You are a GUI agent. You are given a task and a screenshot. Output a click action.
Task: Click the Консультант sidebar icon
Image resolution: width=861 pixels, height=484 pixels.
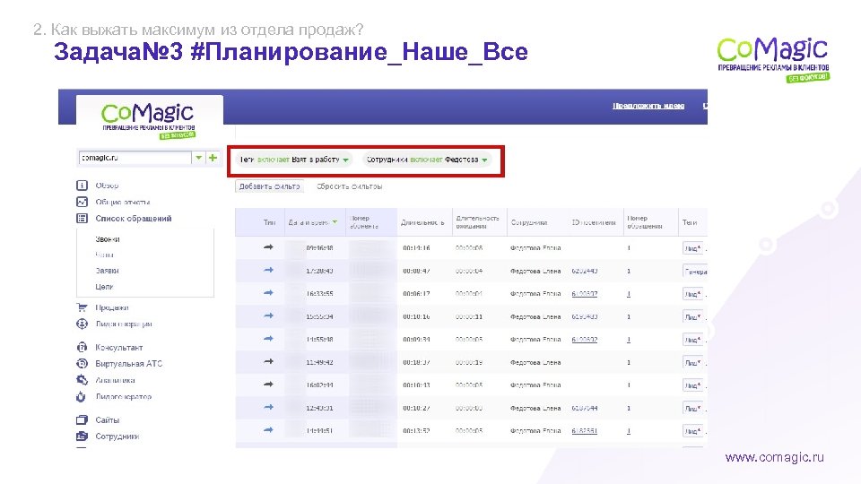coord(82,347)
